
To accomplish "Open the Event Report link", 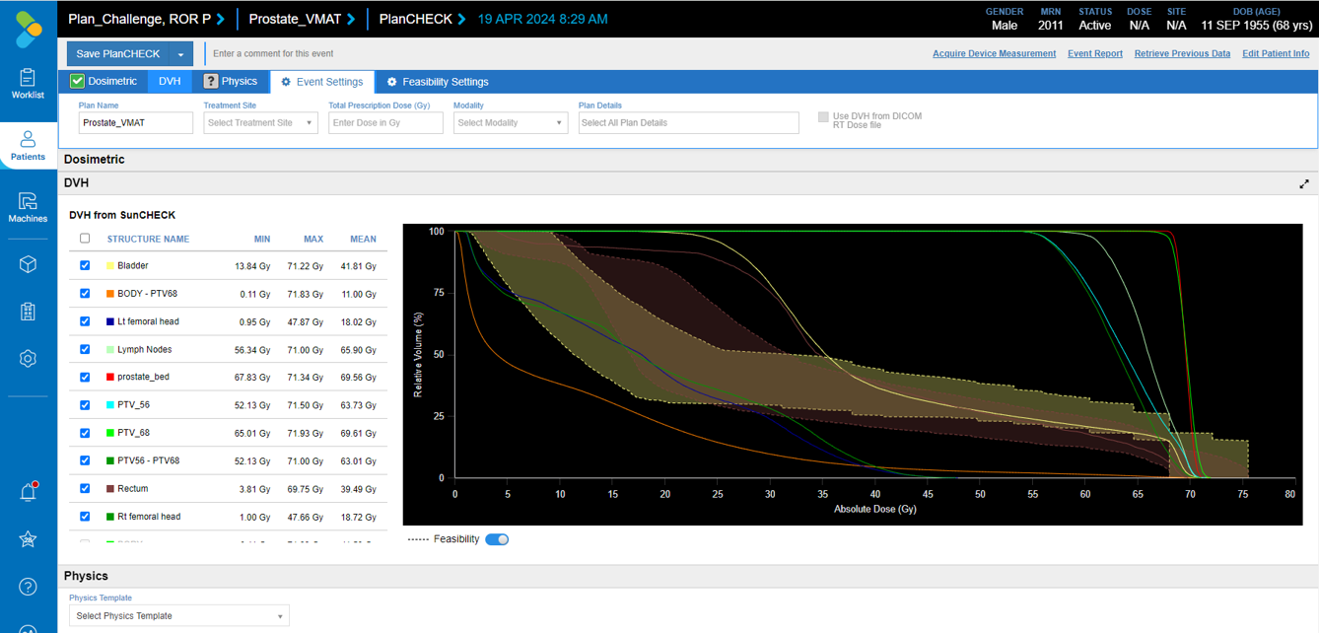I will point(1095,53).
